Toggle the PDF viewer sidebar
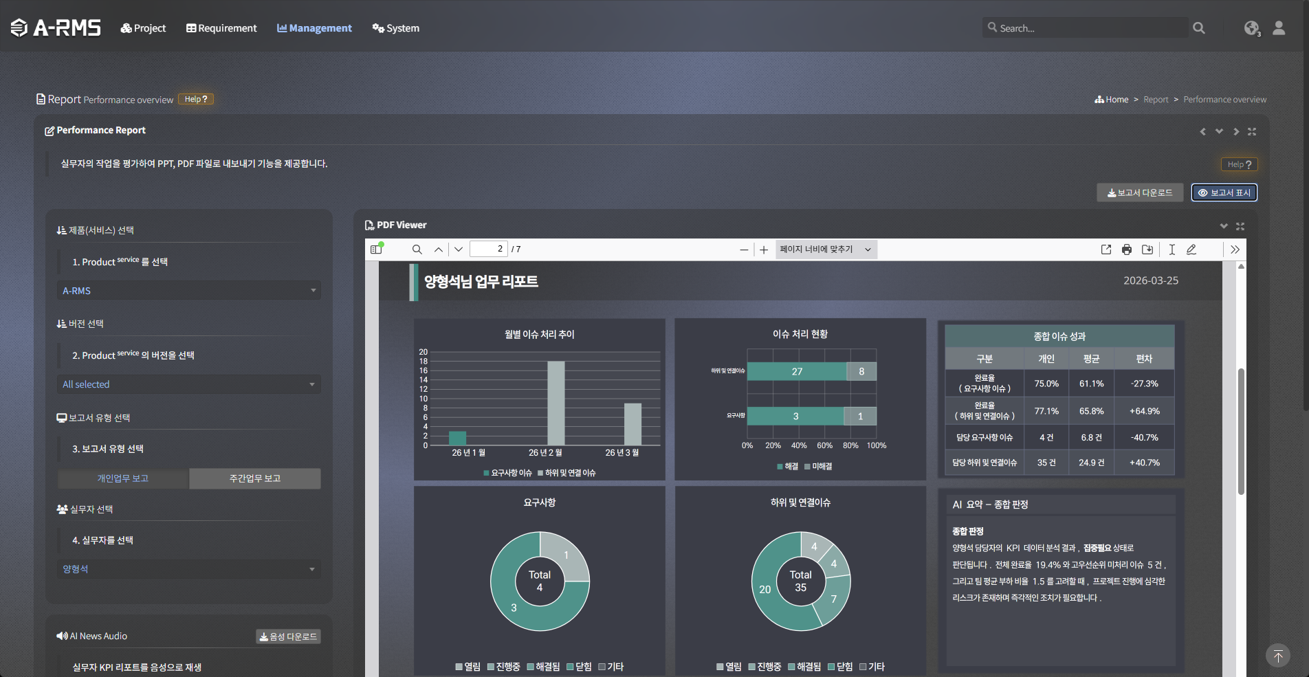The image size is (1309, 677). pos(376,249)
